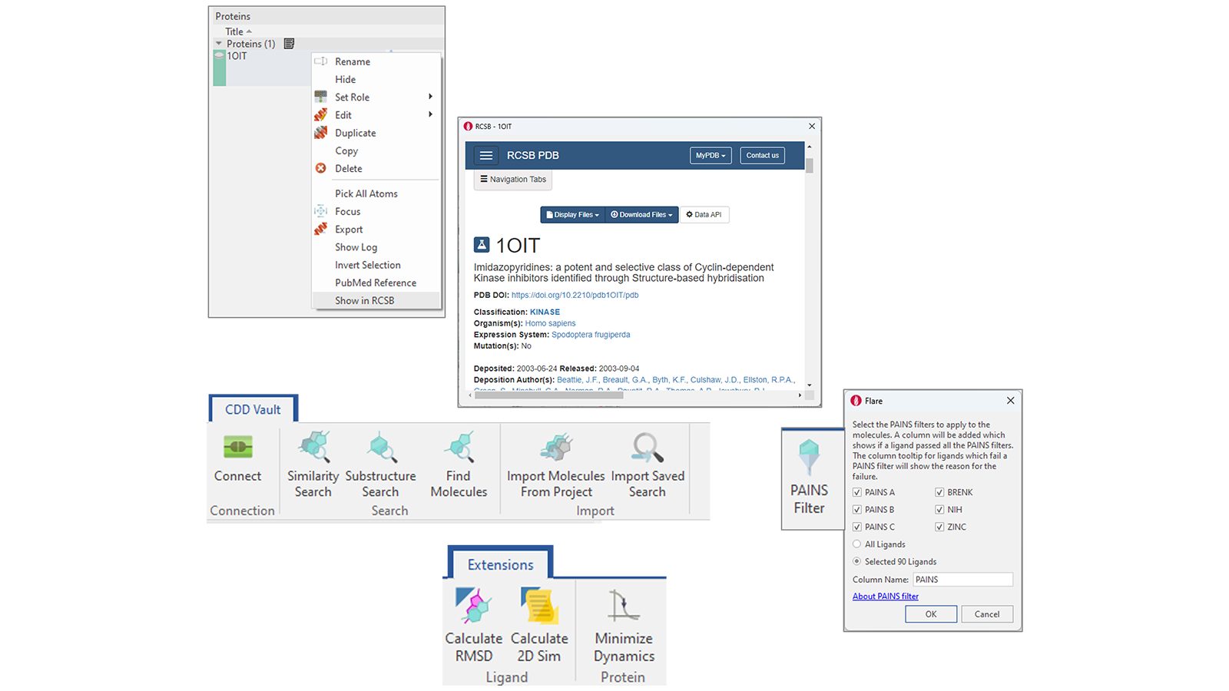Uncheck the ZINC filter checkbox

click(x=939, y=527)
